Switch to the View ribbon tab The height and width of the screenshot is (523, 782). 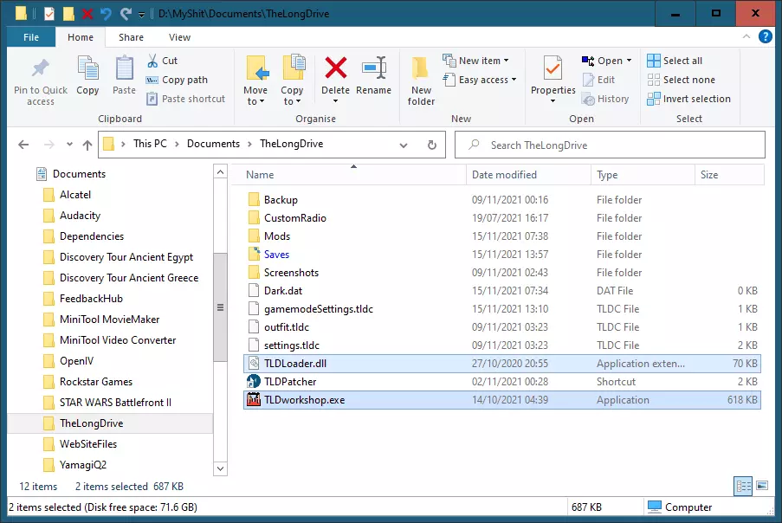tap(179, 37)
